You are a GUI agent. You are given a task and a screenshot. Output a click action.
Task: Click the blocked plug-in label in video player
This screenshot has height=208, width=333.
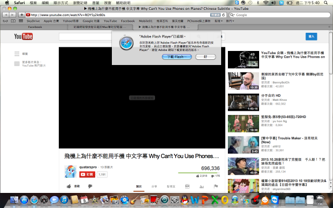click(x=142, y=98)
